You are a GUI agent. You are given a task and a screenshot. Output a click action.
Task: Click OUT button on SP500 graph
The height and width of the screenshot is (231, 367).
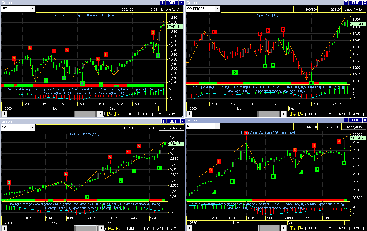point(173,121)
